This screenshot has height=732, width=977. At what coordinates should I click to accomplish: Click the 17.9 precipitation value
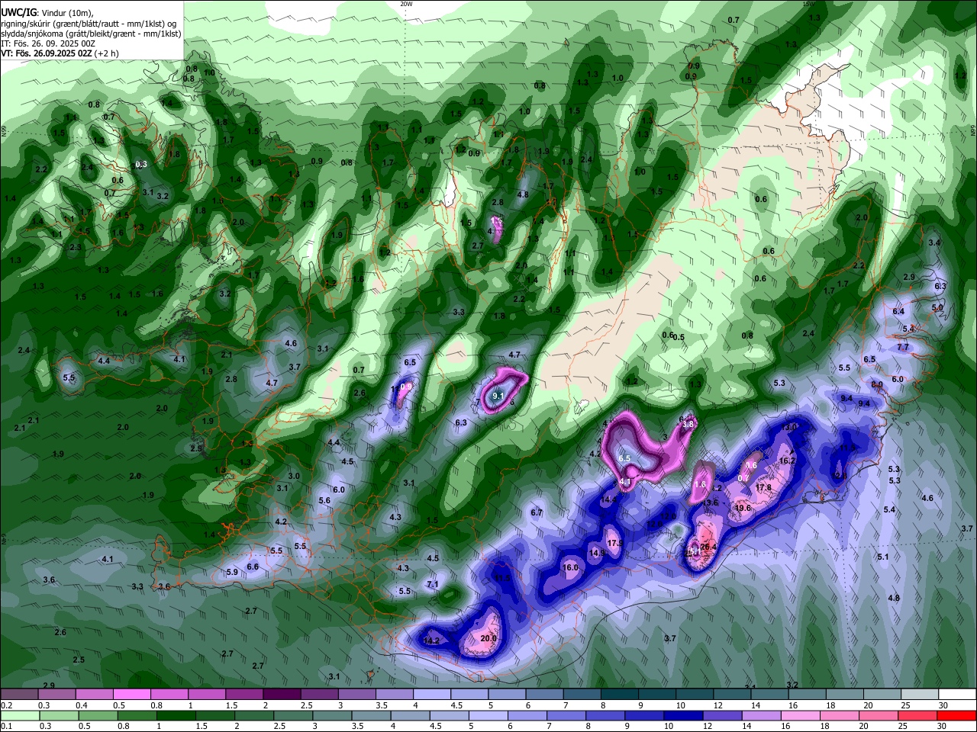pos(615,543)
